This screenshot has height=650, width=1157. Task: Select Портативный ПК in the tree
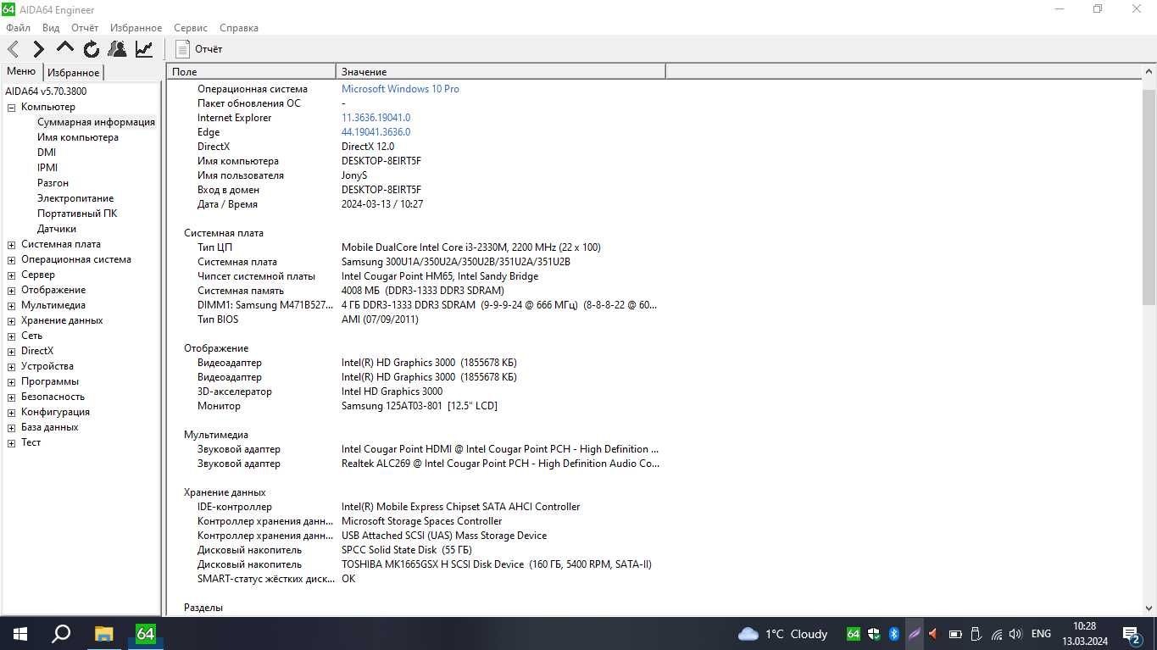pyautogui.click(x=77, y=214)
